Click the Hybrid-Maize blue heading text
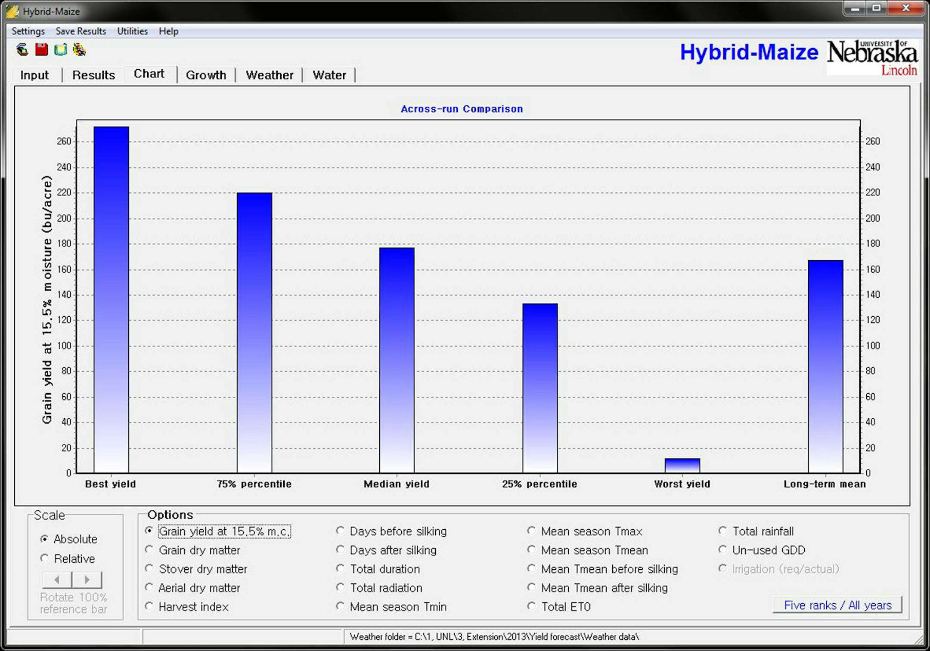Viewport: 930px width, 651px height. tap(749, 52)
